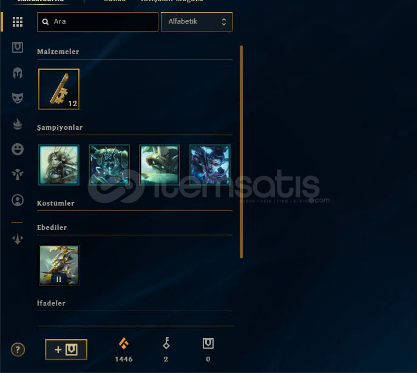Viewport: 417px width, 373px height.
Task: Open the chests filter in sidebar
Action: tap(18, 47)
